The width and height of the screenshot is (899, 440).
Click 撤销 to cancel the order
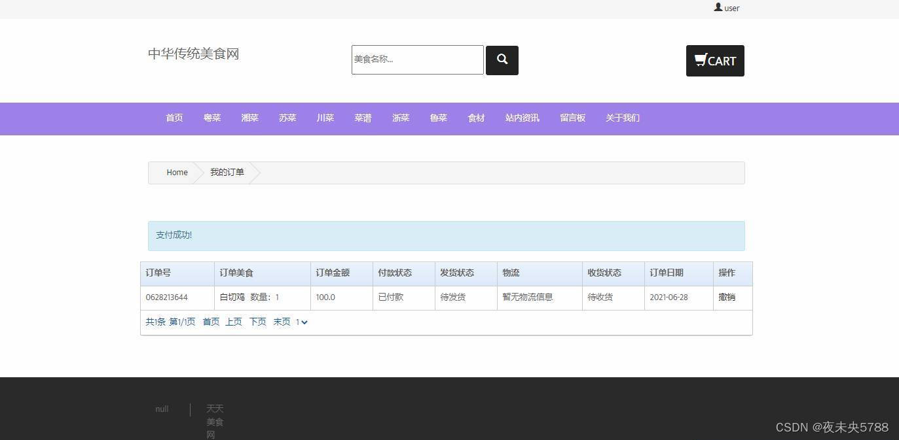click(x=726, y=297)
